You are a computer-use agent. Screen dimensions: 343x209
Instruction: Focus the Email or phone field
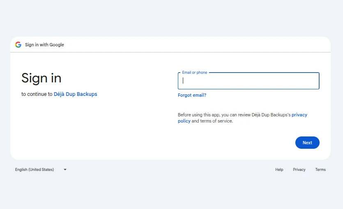[x=249, y=81]
